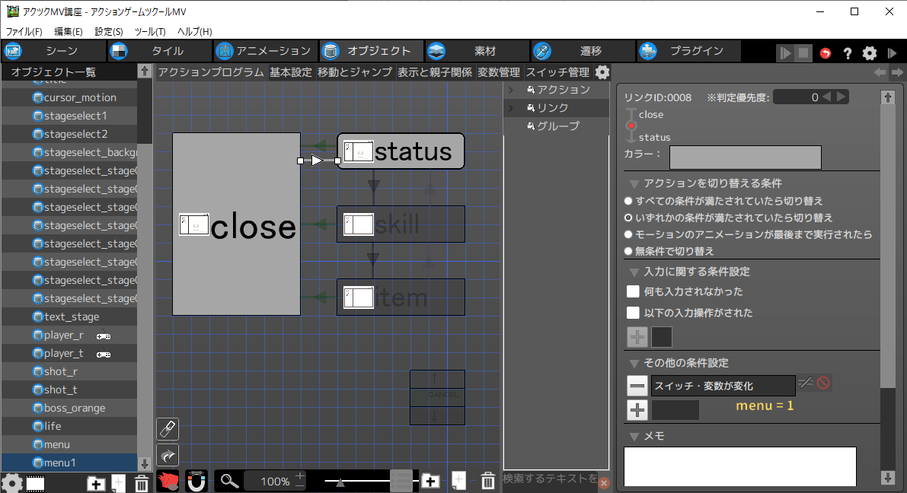907x493 pixels.
Task: Select すべての条件が満たされていたら切り替え radio option
Action: [628, 201]
